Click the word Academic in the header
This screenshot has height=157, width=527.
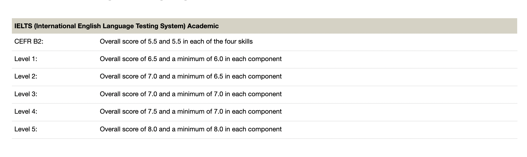(203, 26)
